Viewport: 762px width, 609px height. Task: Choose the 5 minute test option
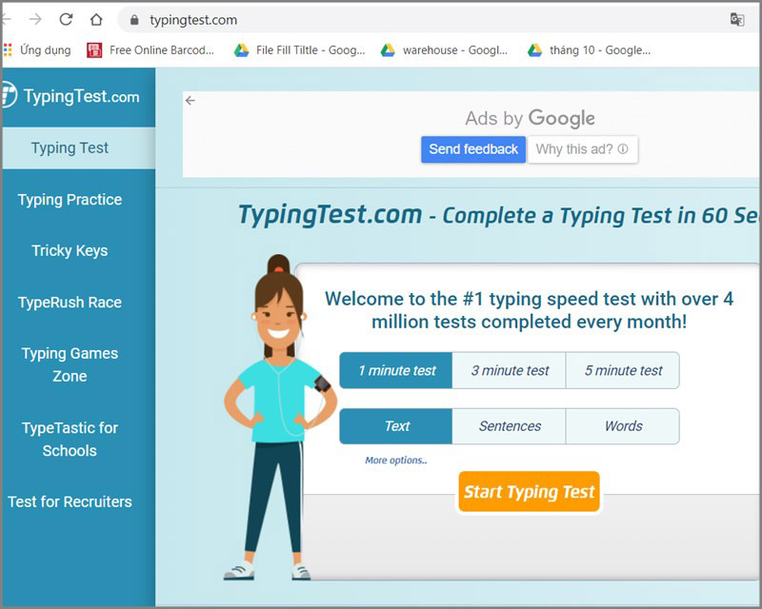[623, 371]
